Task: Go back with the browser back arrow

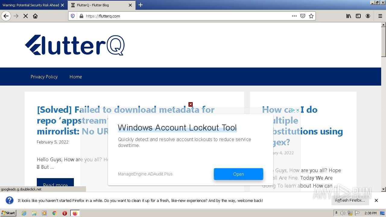Action: 6,16
